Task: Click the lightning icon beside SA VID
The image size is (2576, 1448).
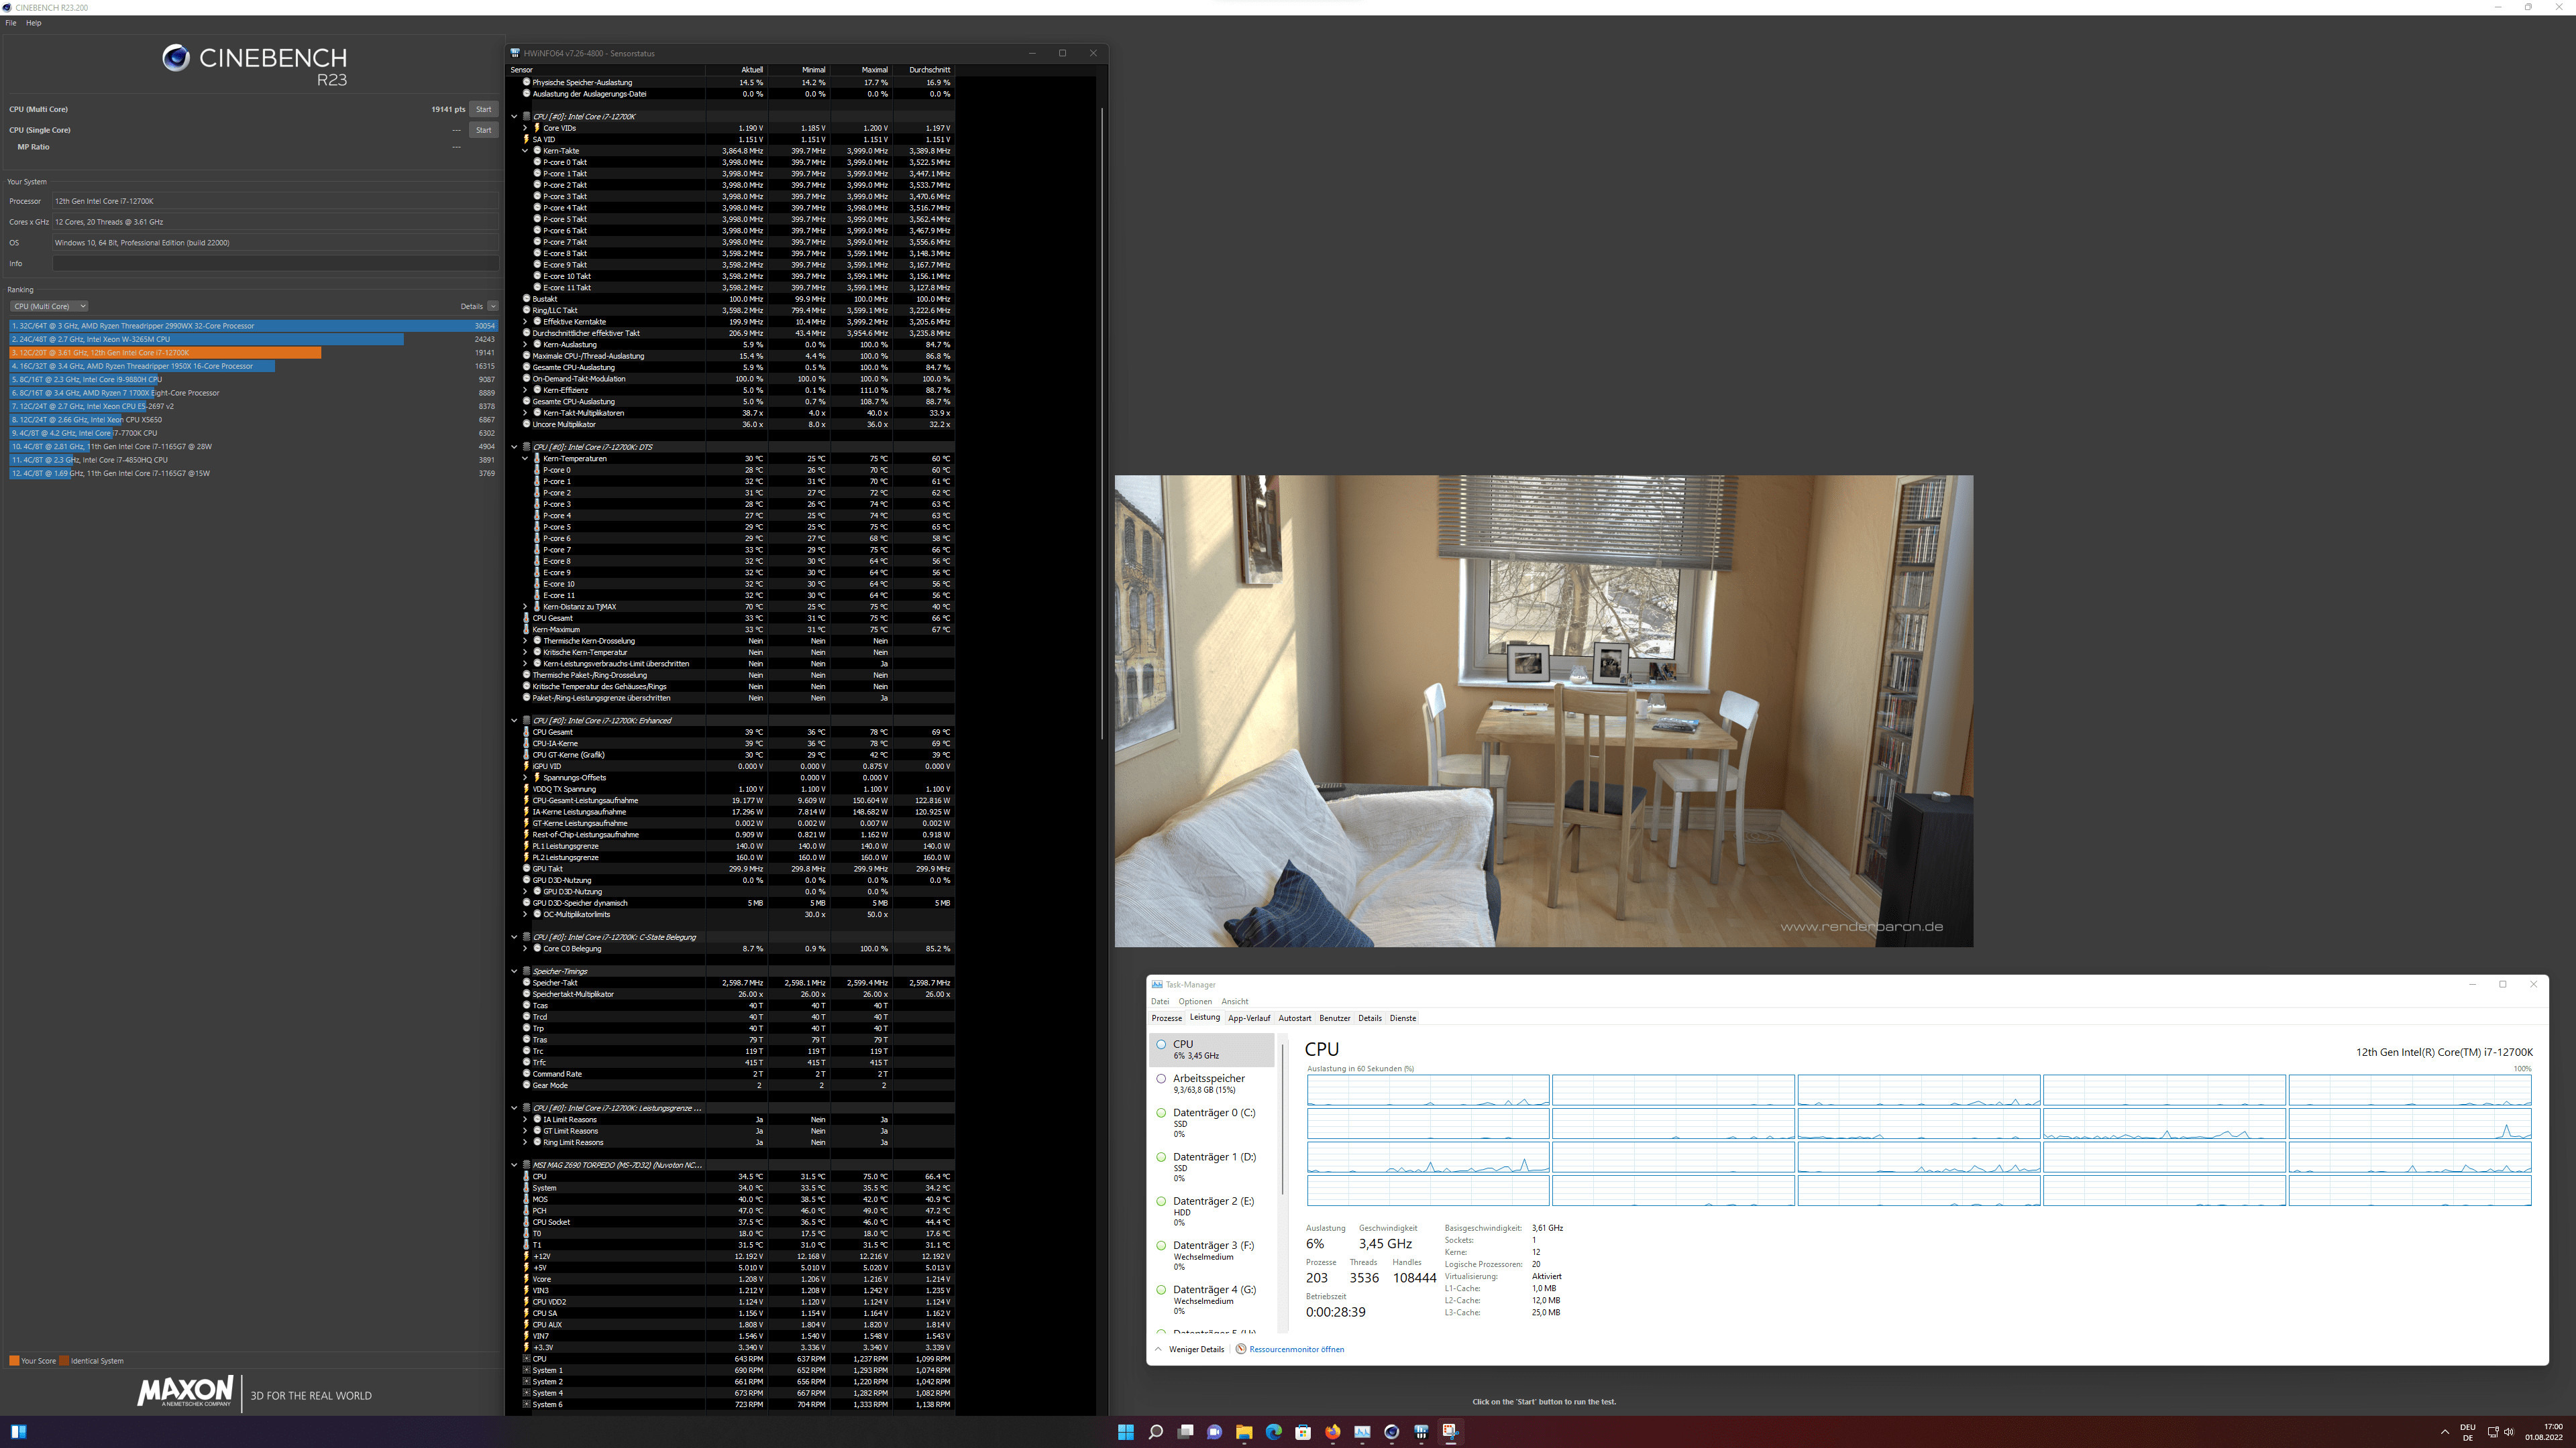Action: [x=527, y=140]
